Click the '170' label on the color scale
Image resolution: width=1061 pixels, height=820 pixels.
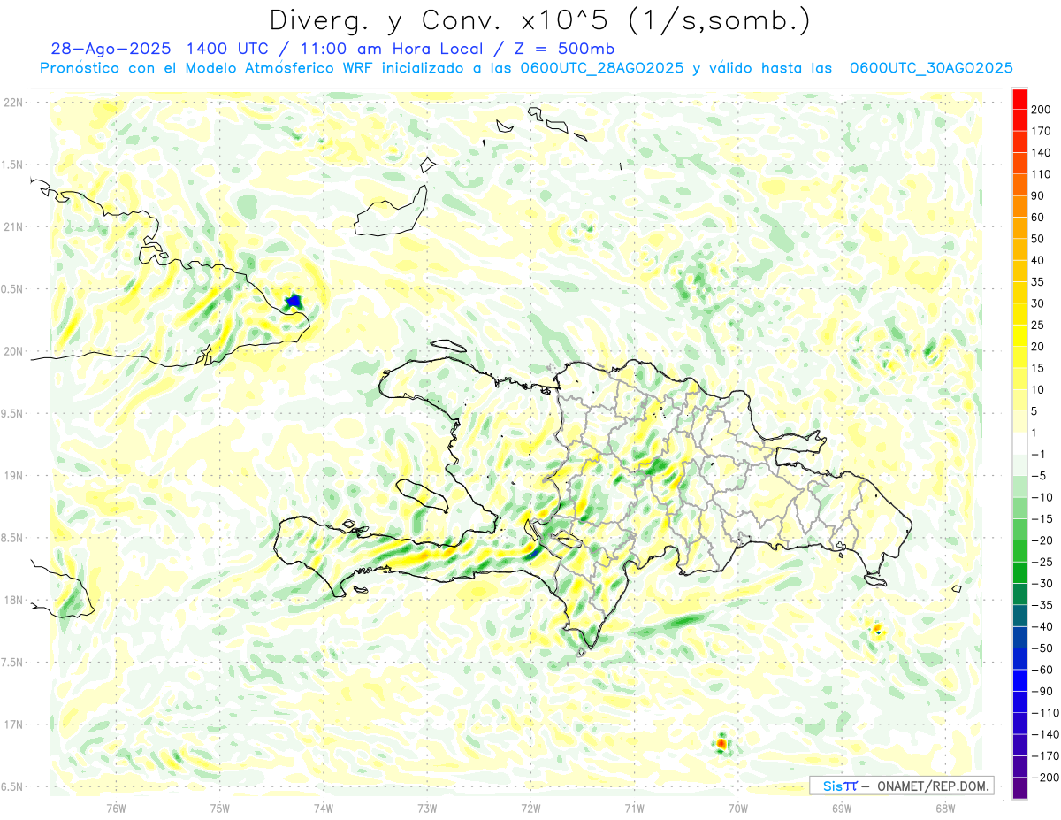click(1041, 131)
